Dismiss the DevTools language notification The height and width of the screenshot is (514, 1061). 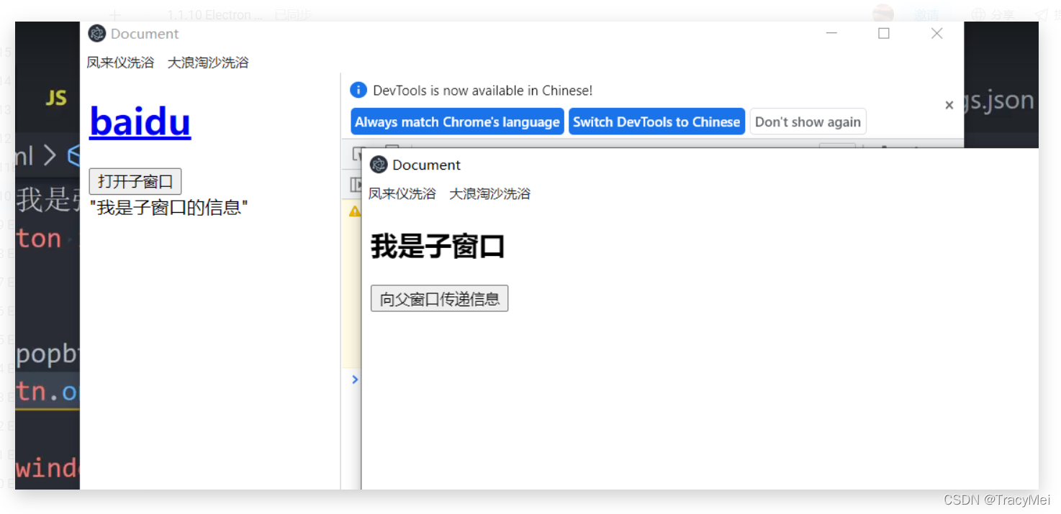coord(949,106)
